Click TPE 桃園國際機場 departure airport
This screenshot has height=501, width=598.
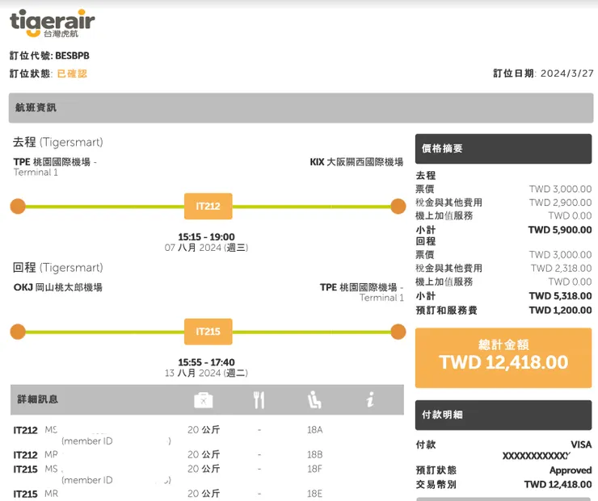tap(55, 162)
